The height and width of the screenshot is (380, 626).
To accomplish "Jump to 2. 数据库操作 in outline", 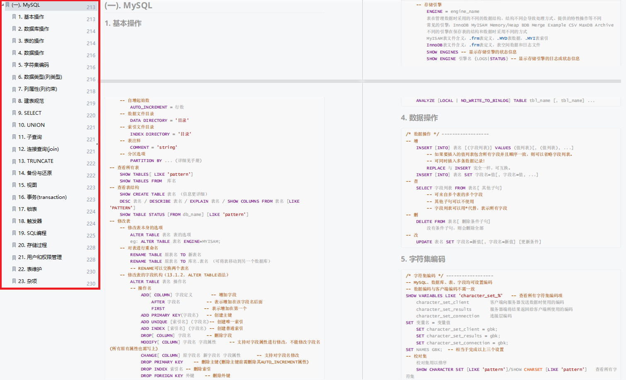I will pos(34,29).
